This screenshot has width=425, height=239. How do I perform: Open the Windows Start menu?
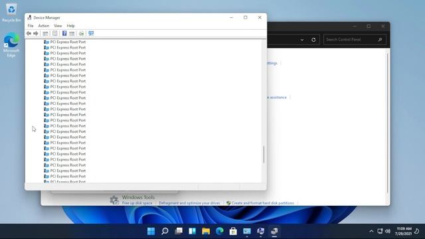(x=151, y=231)
